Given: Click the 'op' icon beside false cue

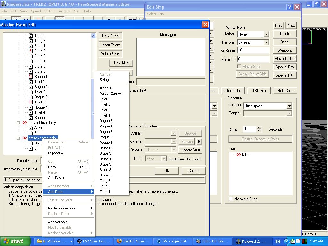Looking at the screenshot, I should (238, 155).
